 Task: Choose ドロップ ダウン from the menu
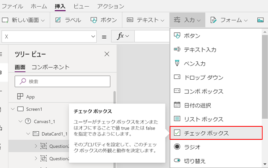[216, 78]
